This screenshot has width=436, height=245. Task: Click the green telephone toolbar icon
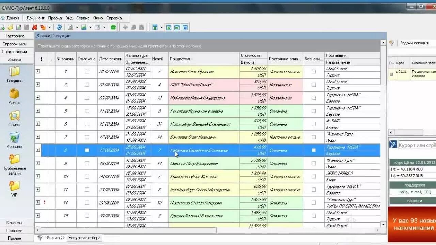[x=113, y=27]
